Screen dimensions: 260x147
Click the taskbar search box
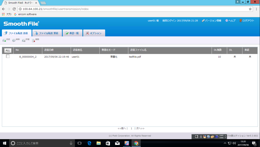(42, 143)
